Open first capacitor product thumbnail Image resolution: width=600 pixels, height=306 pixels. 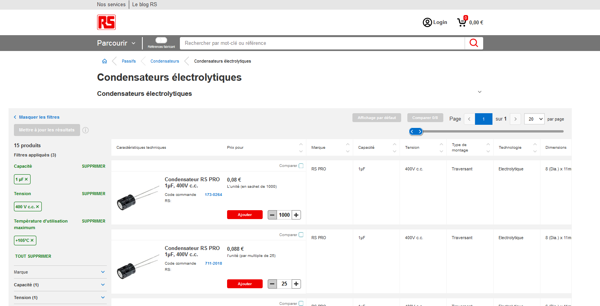click(138, 198)
